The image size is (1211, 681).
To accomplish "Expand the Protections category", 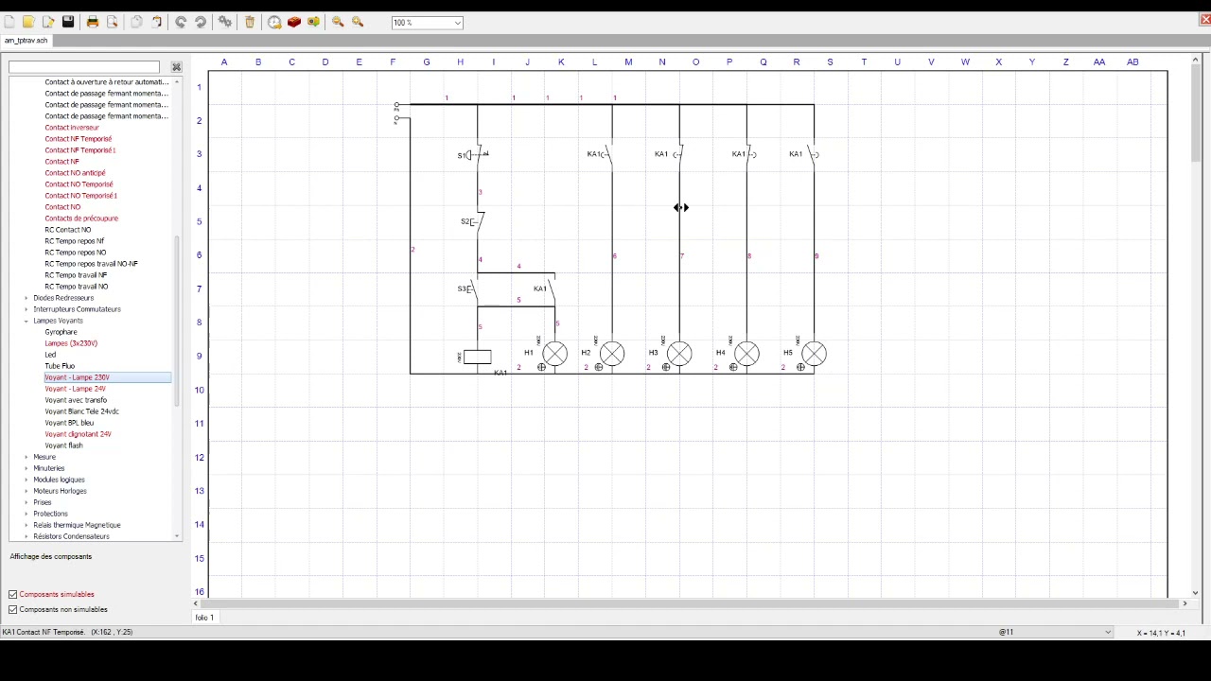I will tap(26, 514).
